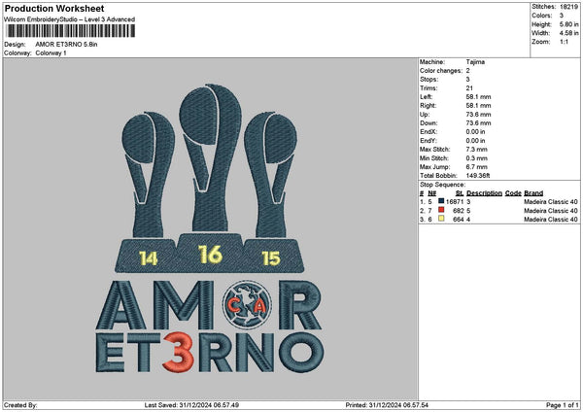
Task: Click the Min Stitch value 0.3 mm
Action: [x=477, y=158]
